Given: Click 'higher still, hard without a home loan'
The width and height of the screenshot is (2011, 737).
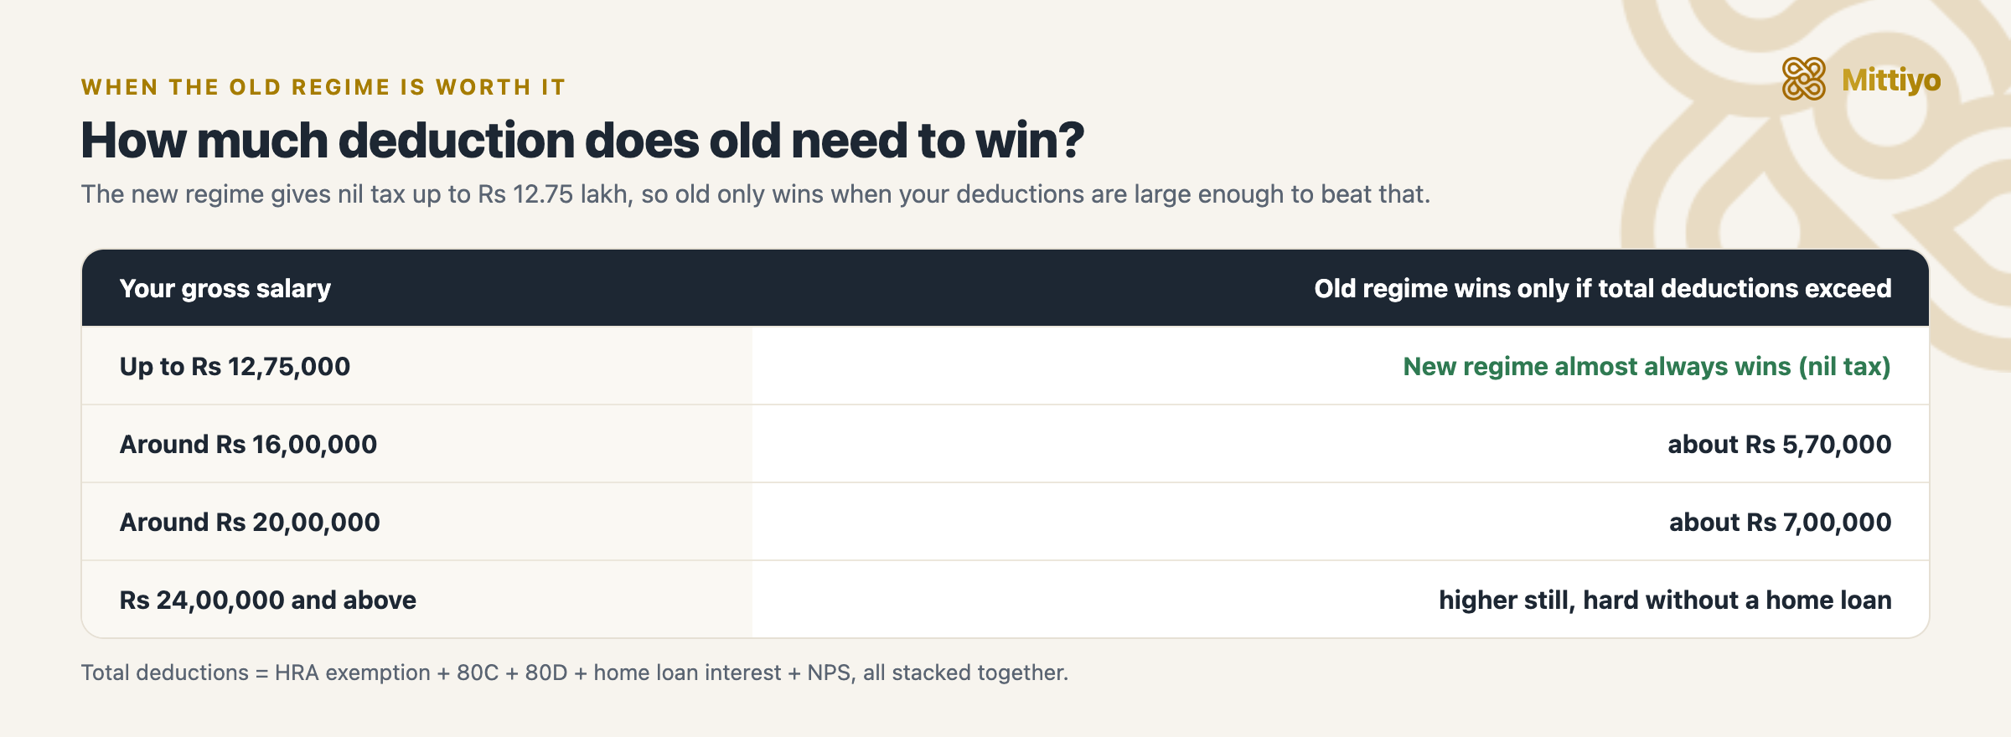Looking at the screenshot, I should pyautogui.click(x=1665, y=600).
